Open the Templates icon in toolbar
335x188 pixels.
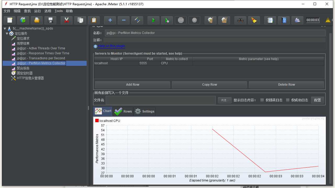tap(23, 20)
